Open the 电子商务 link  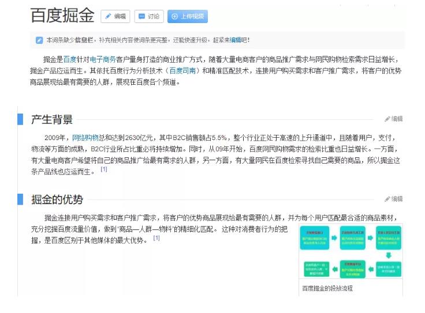click(103, 59)
